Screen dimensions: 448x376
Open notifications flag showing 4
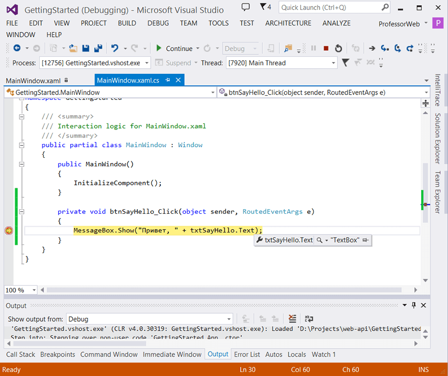pos(265,7)
